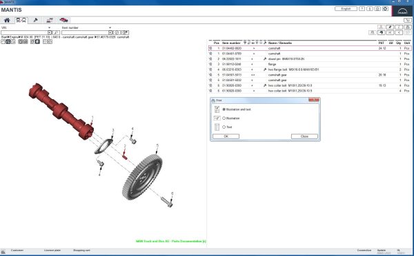Select dowel pin row
The width and height of the screenshot is (414, 256).
click(x=310, y=59)
